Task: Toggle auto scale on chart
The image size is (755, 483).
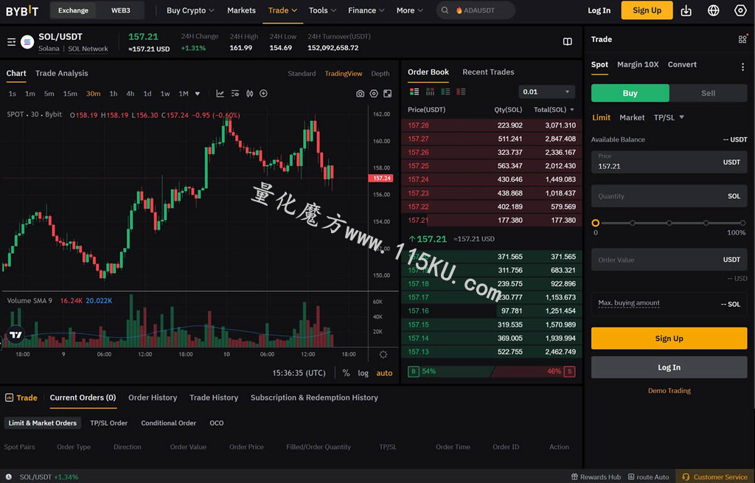Action: [384, 372]
